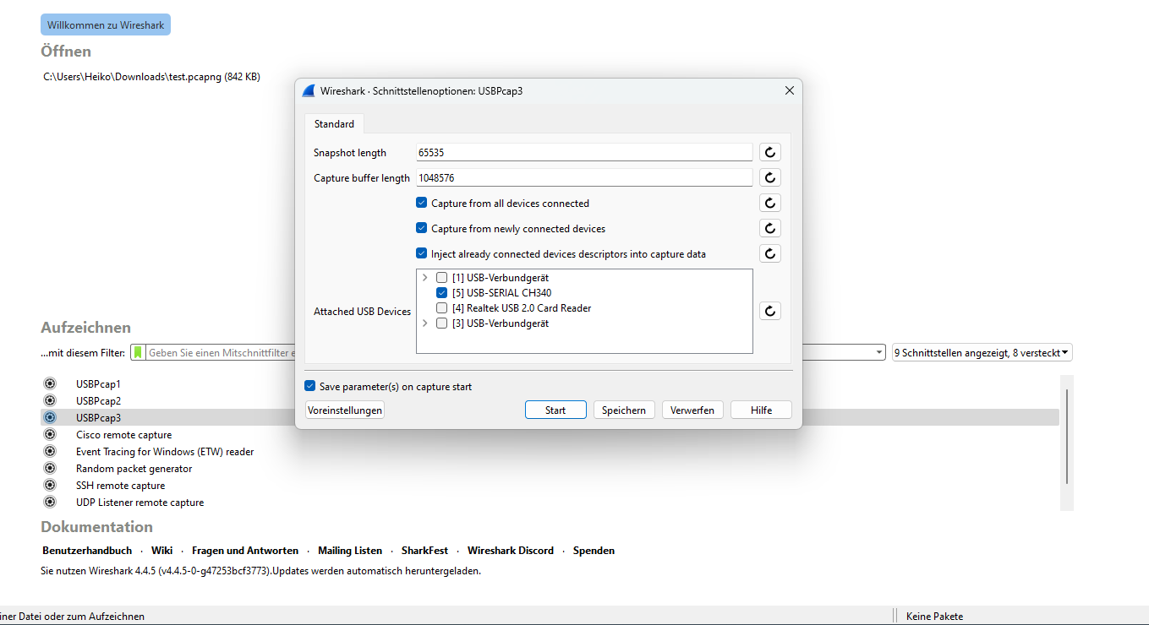Click the Start button
The height and width of the screenshot is (625, 1149).
click(x=555, y=410)
